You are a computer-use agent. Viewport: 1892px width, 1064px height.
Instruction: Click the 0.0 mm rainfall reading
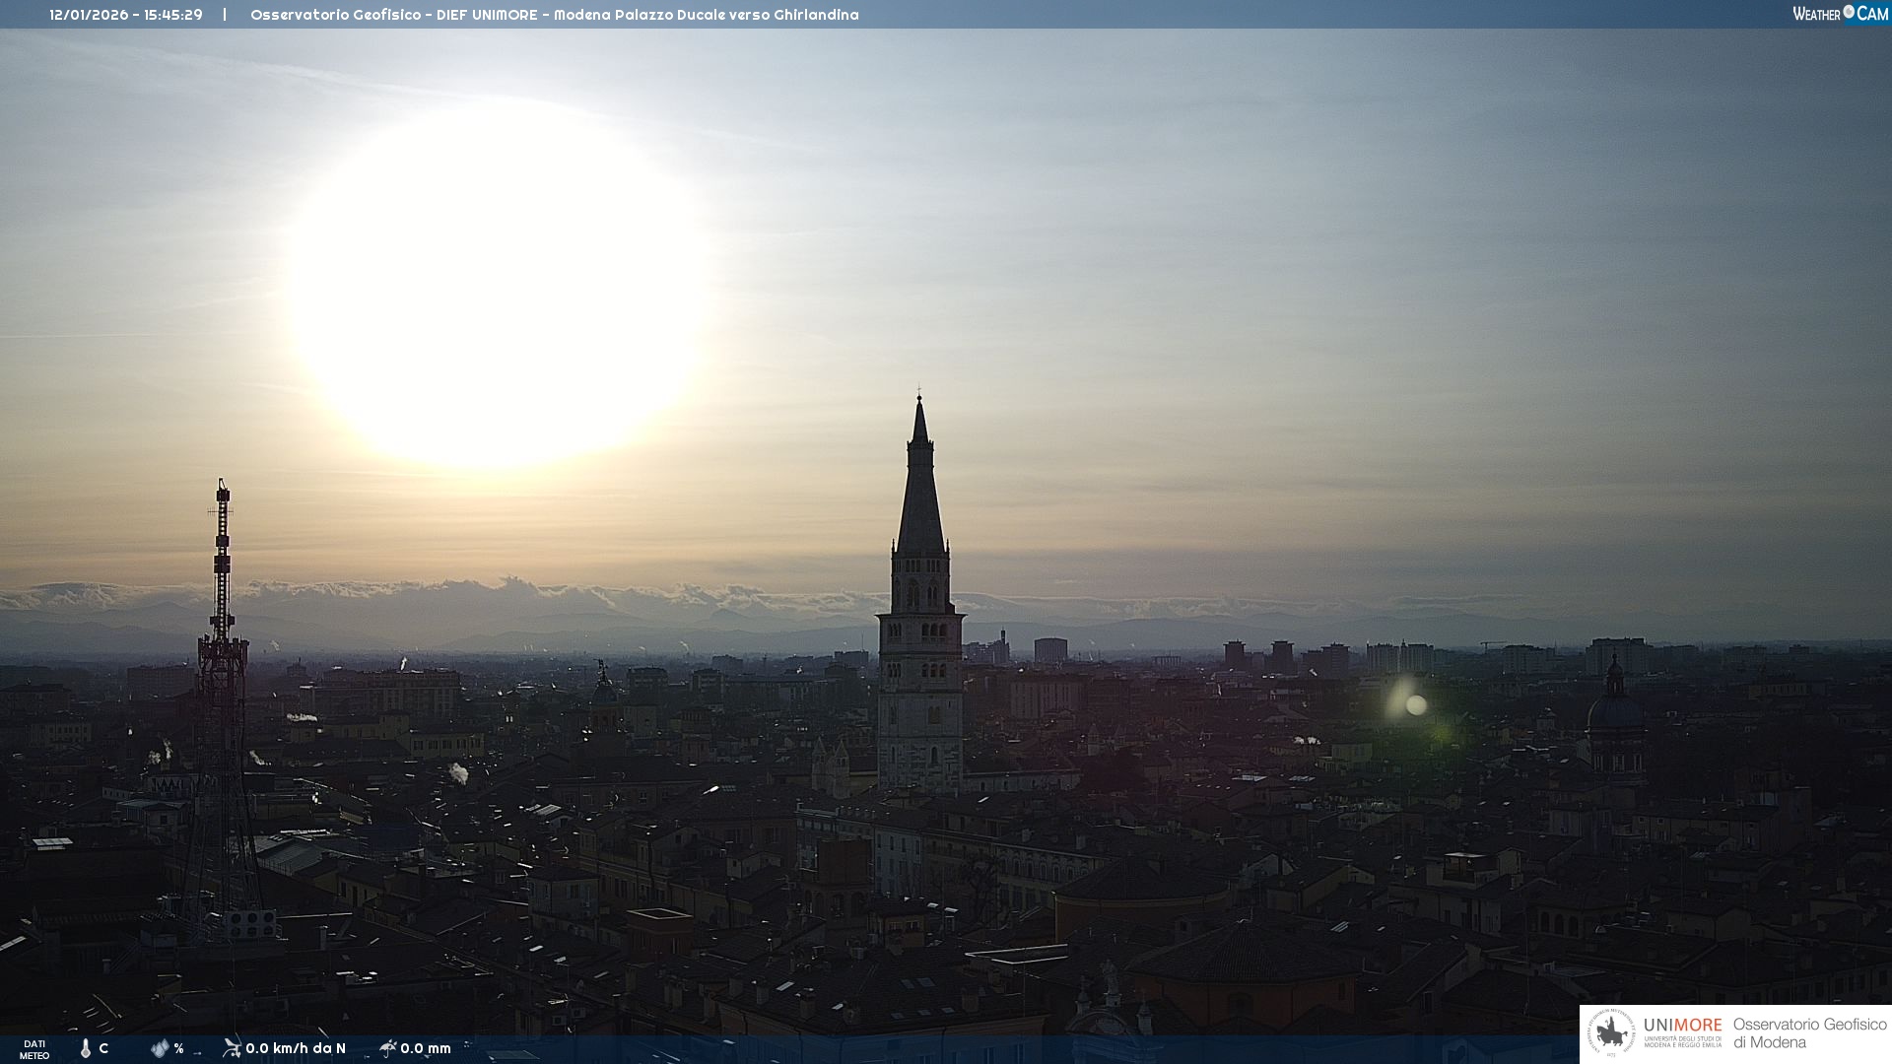click(x=426, y=1048)
